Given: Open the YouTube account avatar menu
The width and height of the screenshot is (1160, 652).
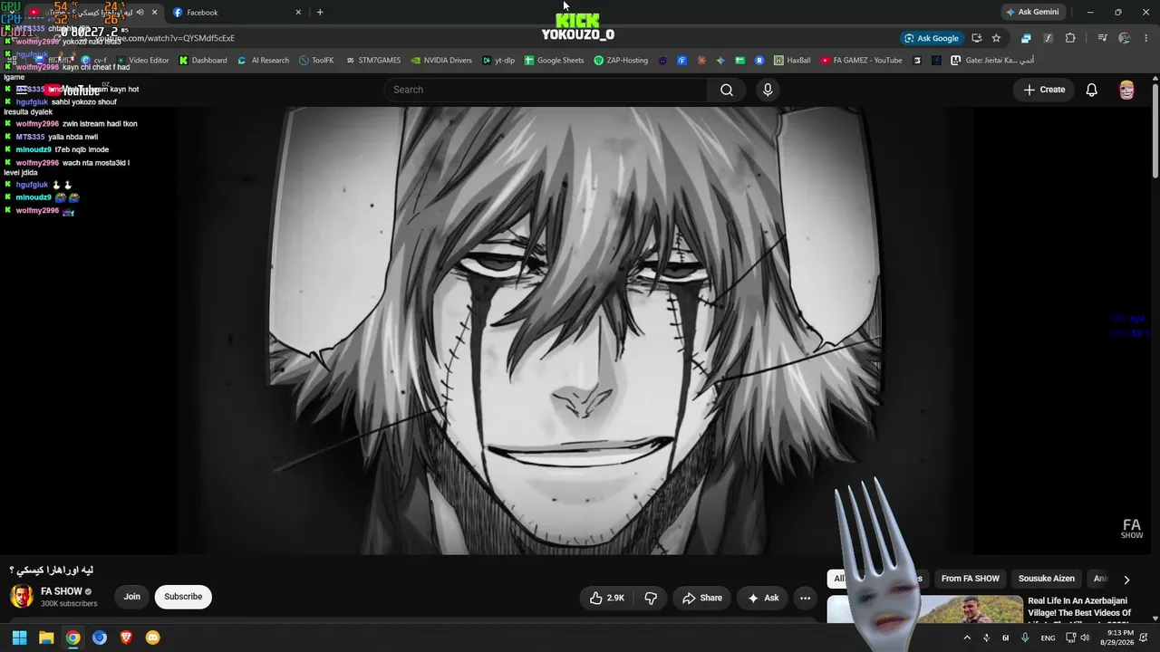Looking at the screenshot, I should point(1126,90).
